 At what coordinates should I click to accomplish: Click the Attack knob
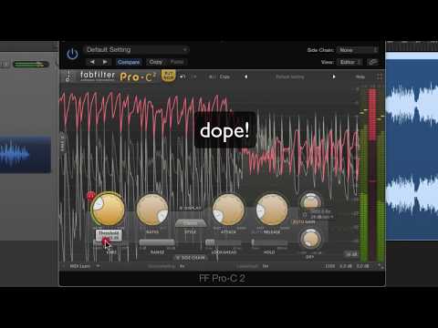coord(228,210)
